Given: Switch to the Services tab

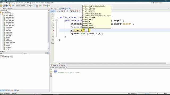Looking at the screenshot, I should tap(10, 9).
